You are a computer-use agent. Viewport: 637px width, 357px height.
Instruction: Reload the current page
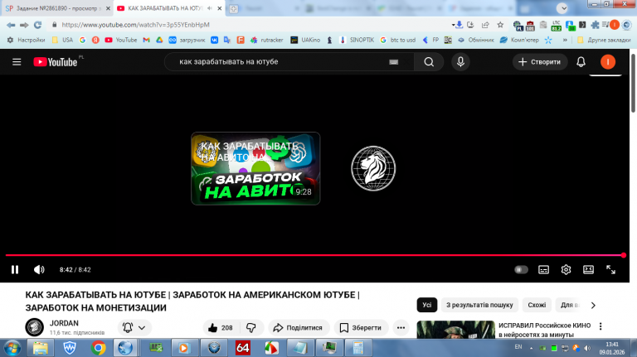point(38,25)
